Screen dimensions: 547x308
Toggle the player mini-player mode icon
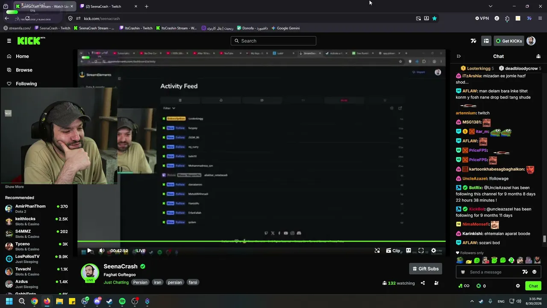click(x=377, y=251)
